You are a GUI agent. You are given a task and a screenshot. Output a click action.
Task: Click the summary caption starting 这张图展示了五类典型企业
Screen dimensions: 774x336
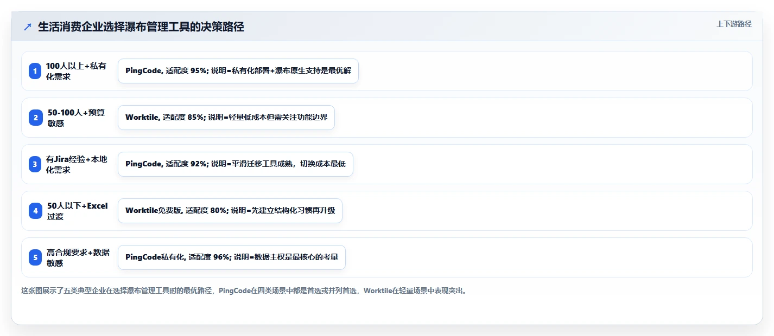(x=244, y=290)
